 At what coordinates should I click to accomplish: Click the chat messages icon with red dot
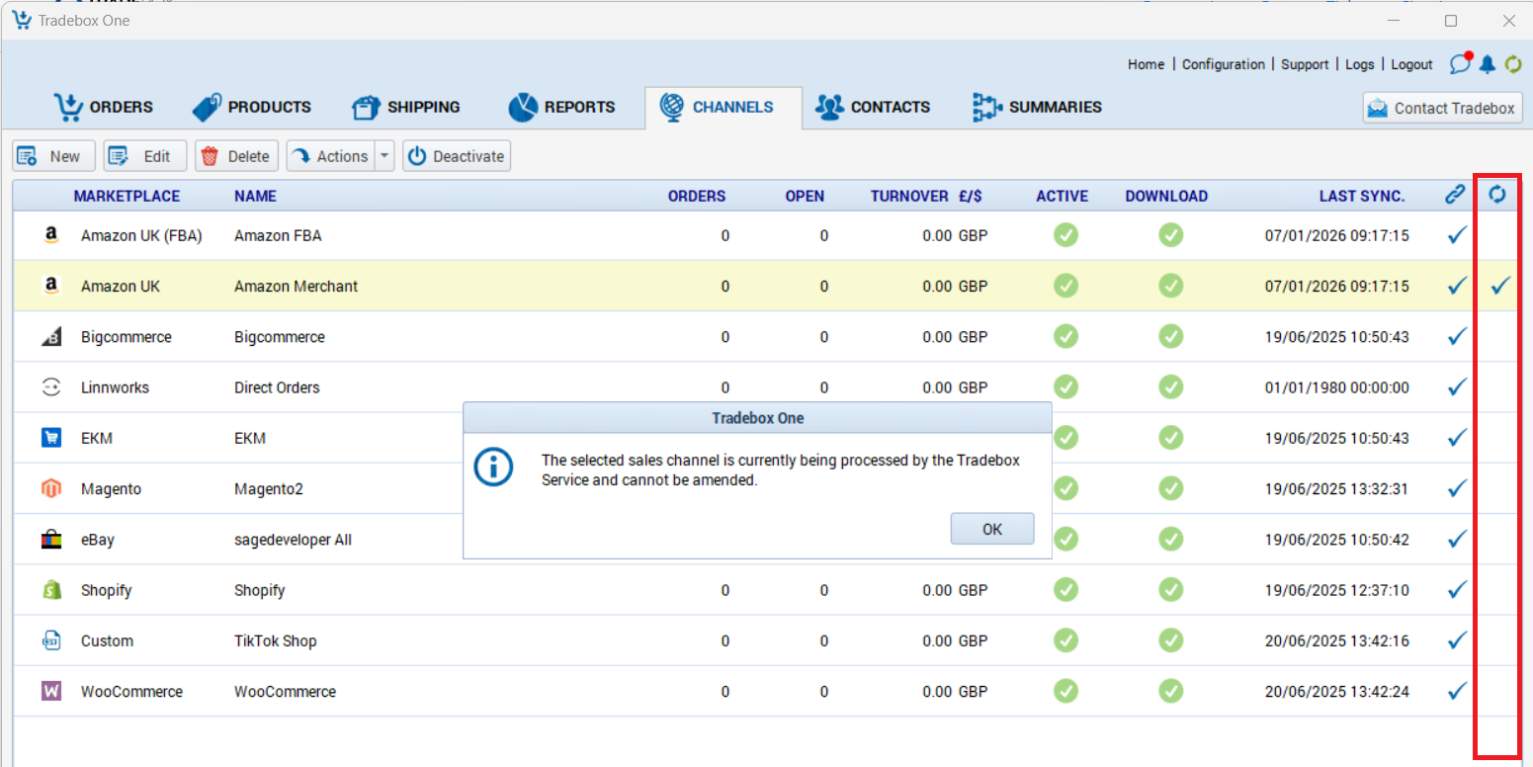[1460, 64]
